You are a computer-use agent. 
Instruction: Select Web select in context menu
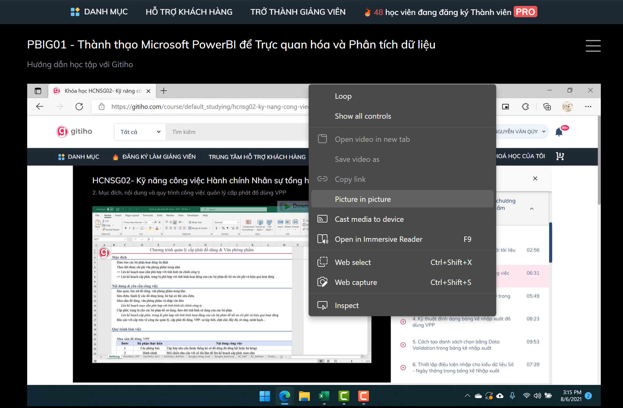pos(402,262)
